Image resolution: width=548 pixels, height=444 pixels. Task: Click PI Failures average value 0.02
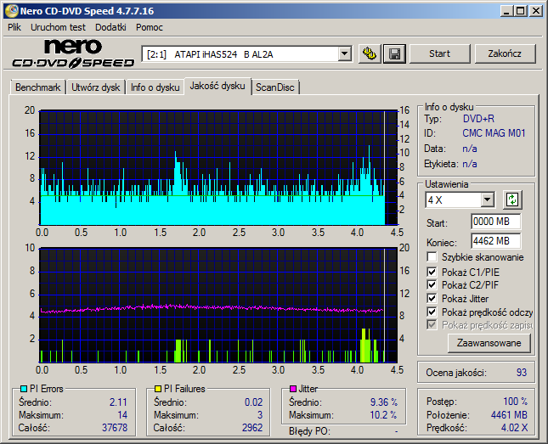point(254,402)
